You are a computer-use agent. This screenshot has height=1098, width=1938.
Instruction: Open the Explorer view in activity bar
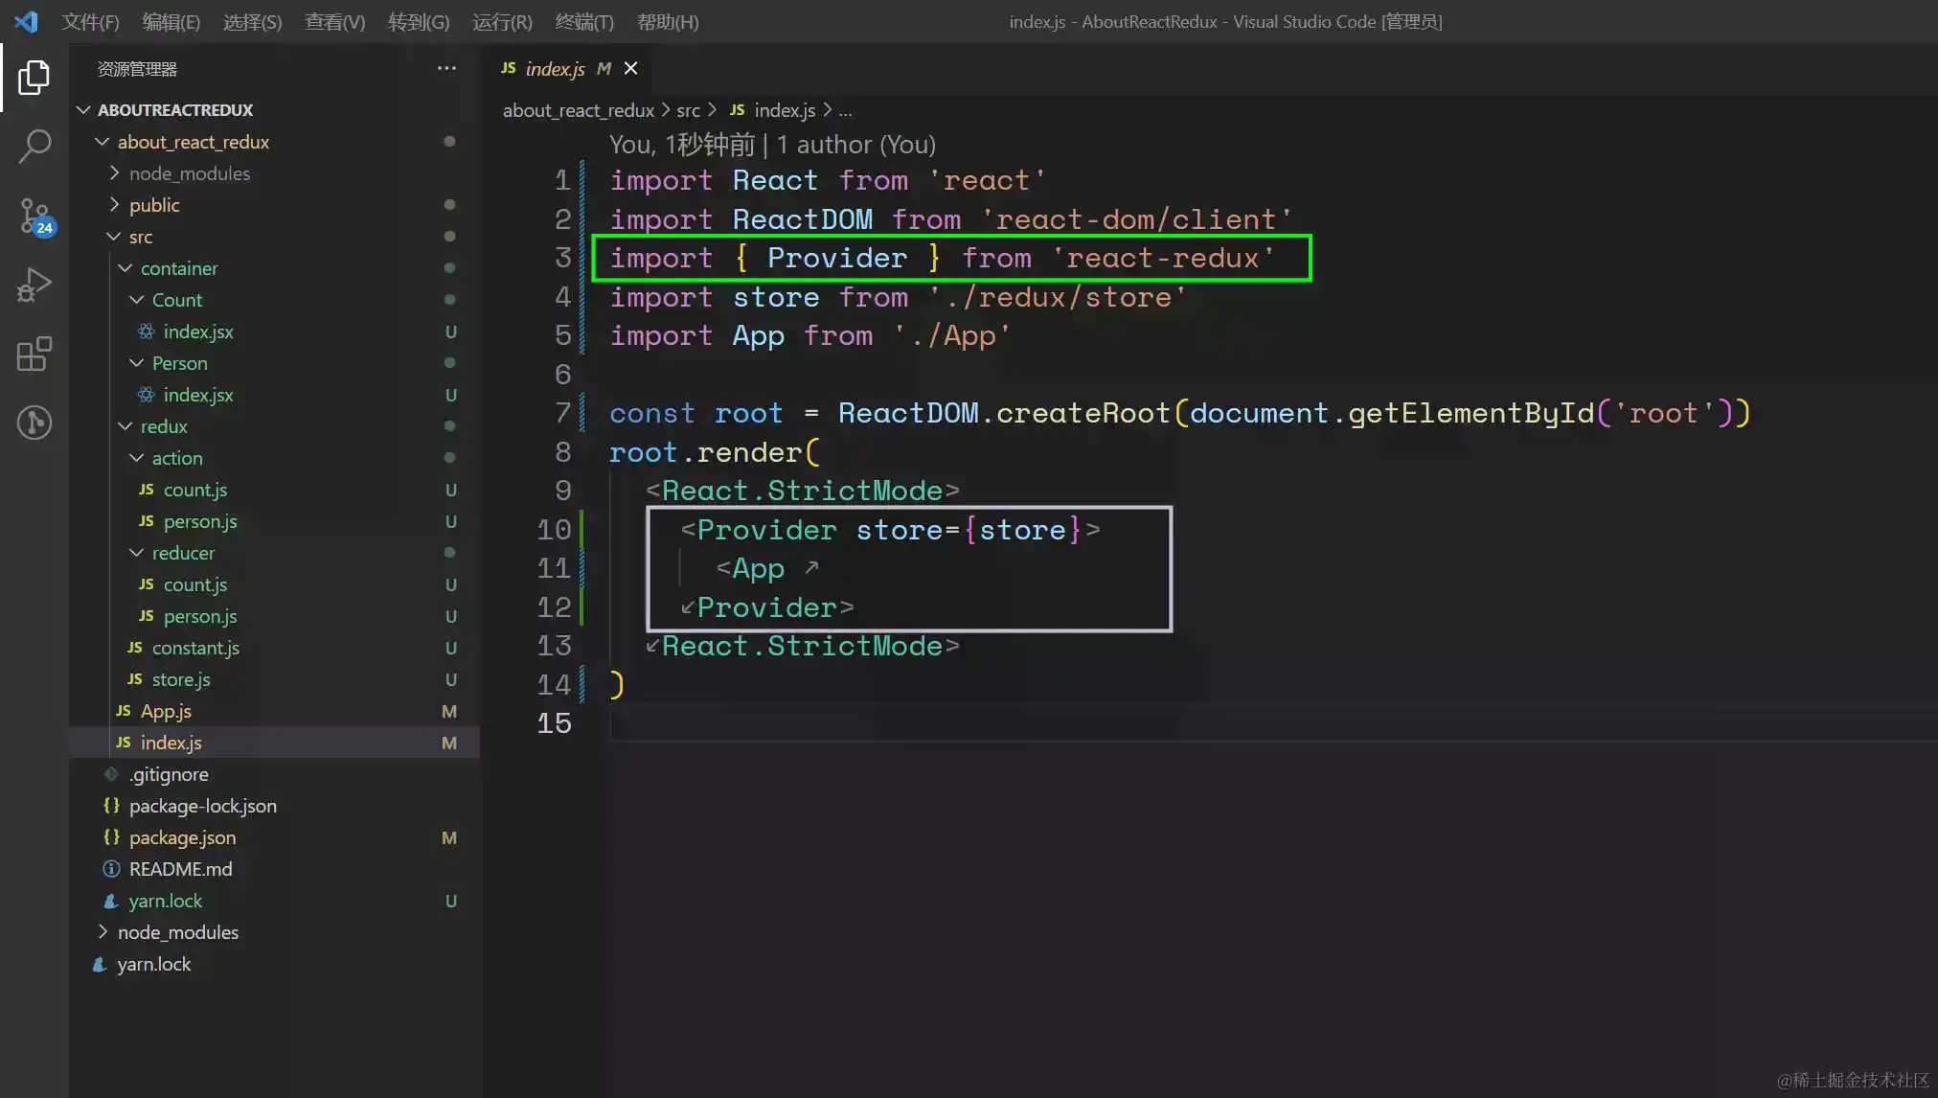point(34,77)
